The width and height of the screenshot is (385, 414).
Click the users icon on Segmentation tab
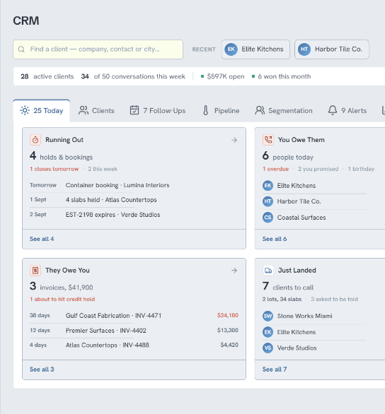pos(260,110)
